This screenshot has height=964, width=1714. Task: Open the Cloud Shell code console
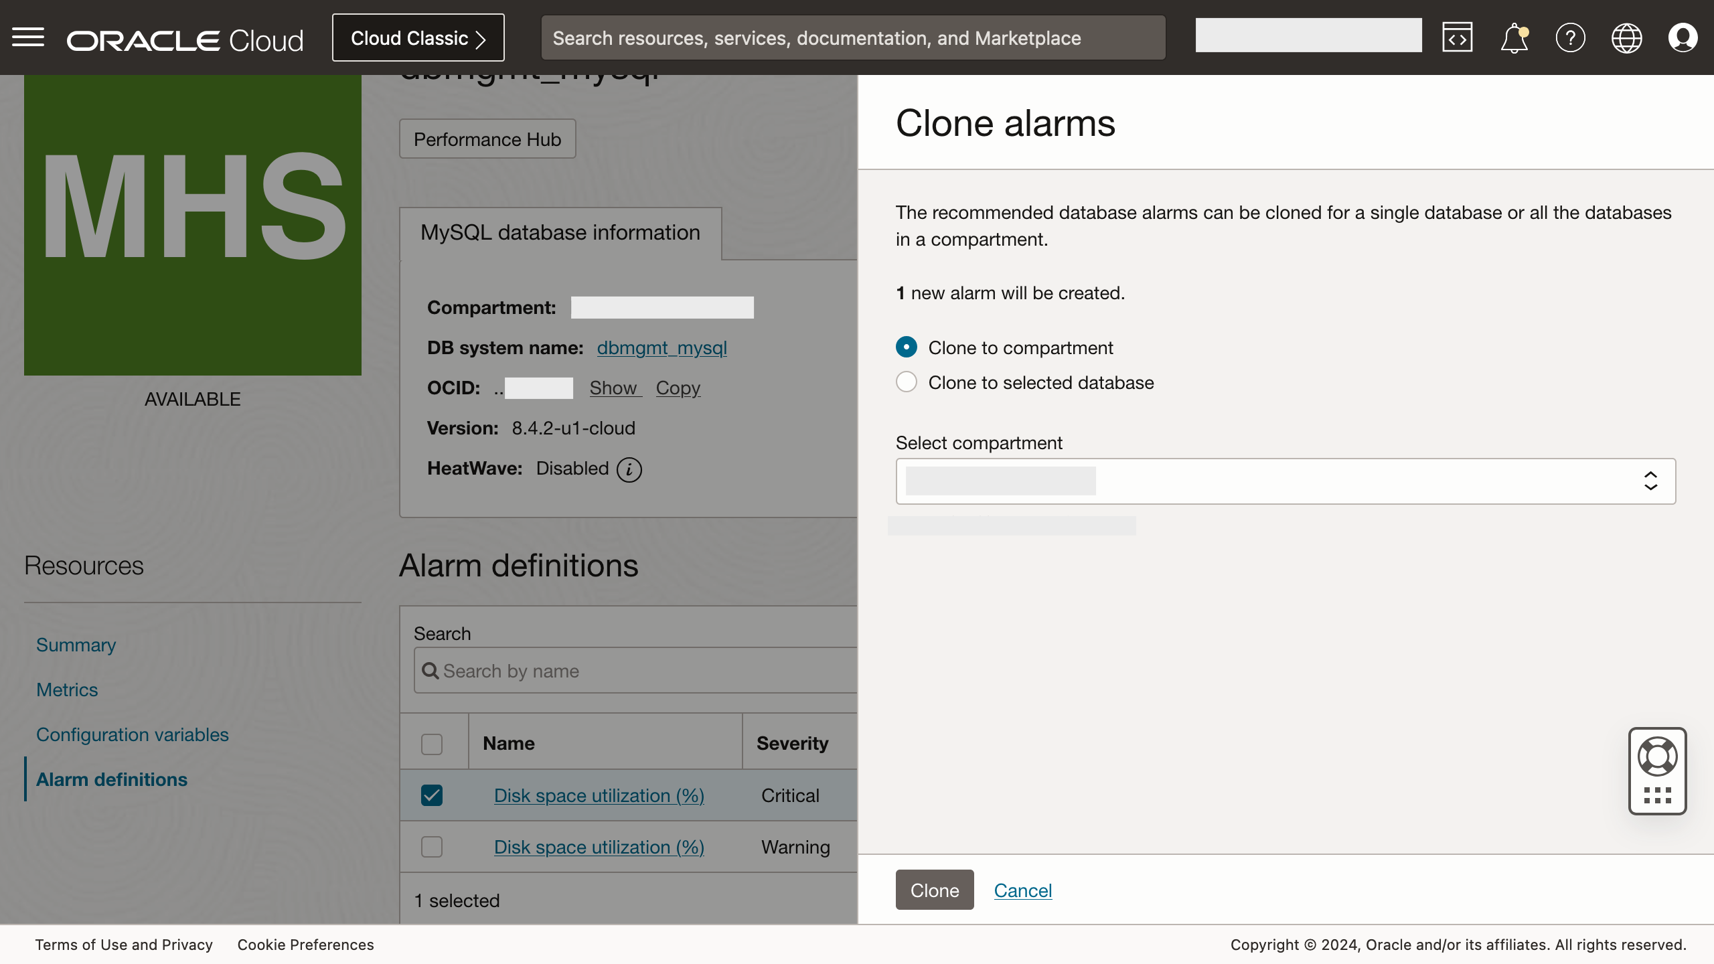click(x=1457, y=37)
